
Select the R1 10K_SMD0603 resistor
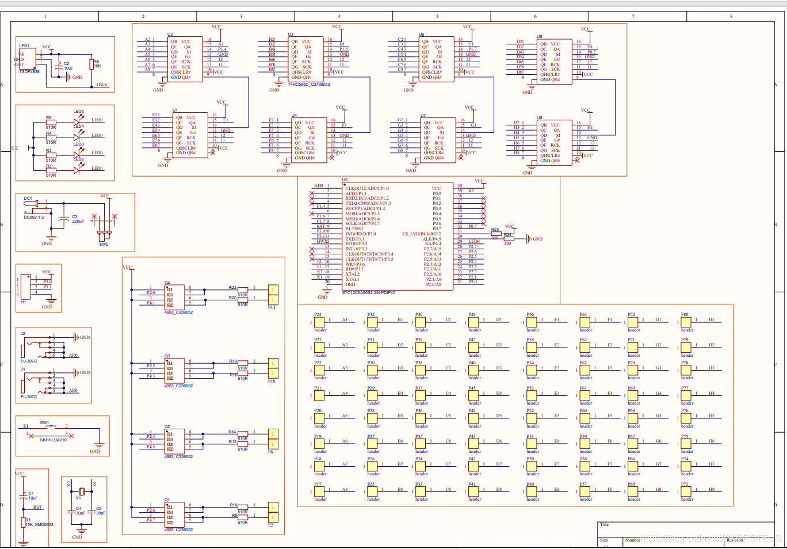pos(24,522)
